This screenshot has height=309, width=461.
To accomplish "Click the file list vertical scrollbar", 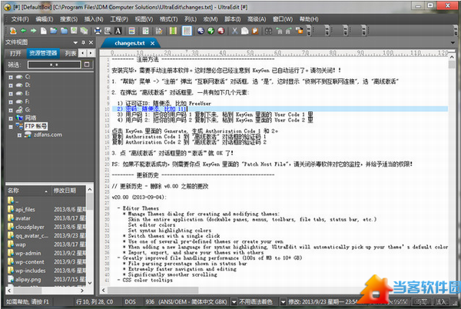I will point(88,231).
